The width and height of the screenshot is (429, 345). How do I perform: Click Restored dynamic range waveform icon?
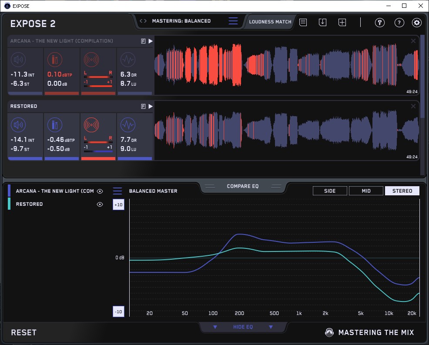128,125
